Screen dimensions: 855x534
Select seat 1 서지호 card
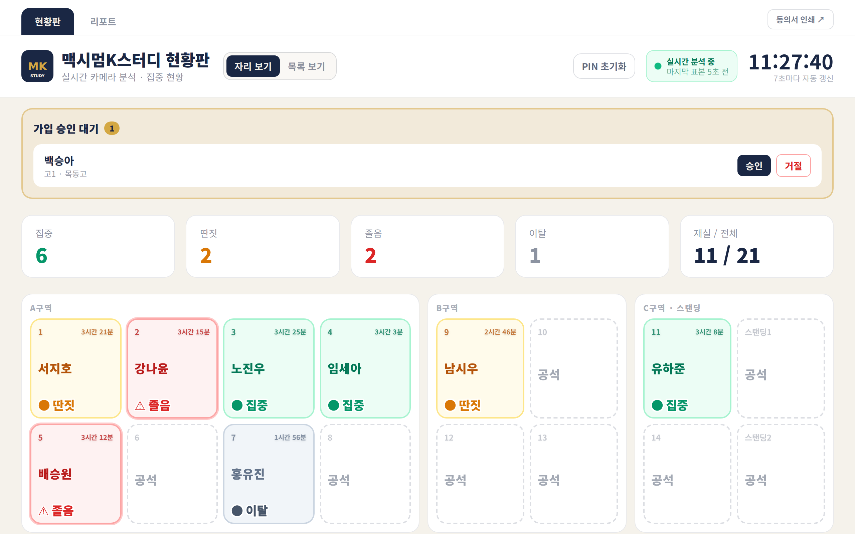[76, 368]
